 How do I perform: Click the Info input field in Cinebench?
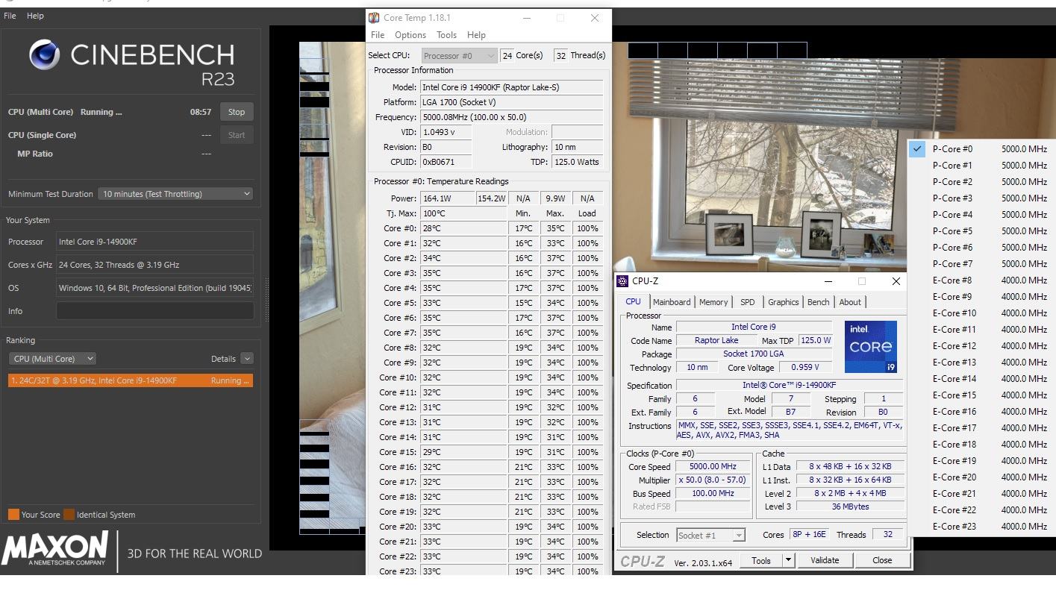click(155, 311)
